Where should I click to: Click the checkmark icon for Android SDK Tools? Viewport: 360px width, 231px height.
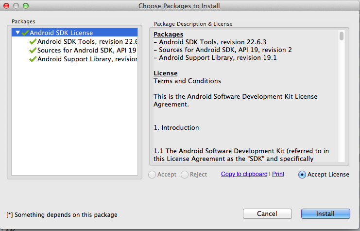pyautogui.click(x=33, y=42)
